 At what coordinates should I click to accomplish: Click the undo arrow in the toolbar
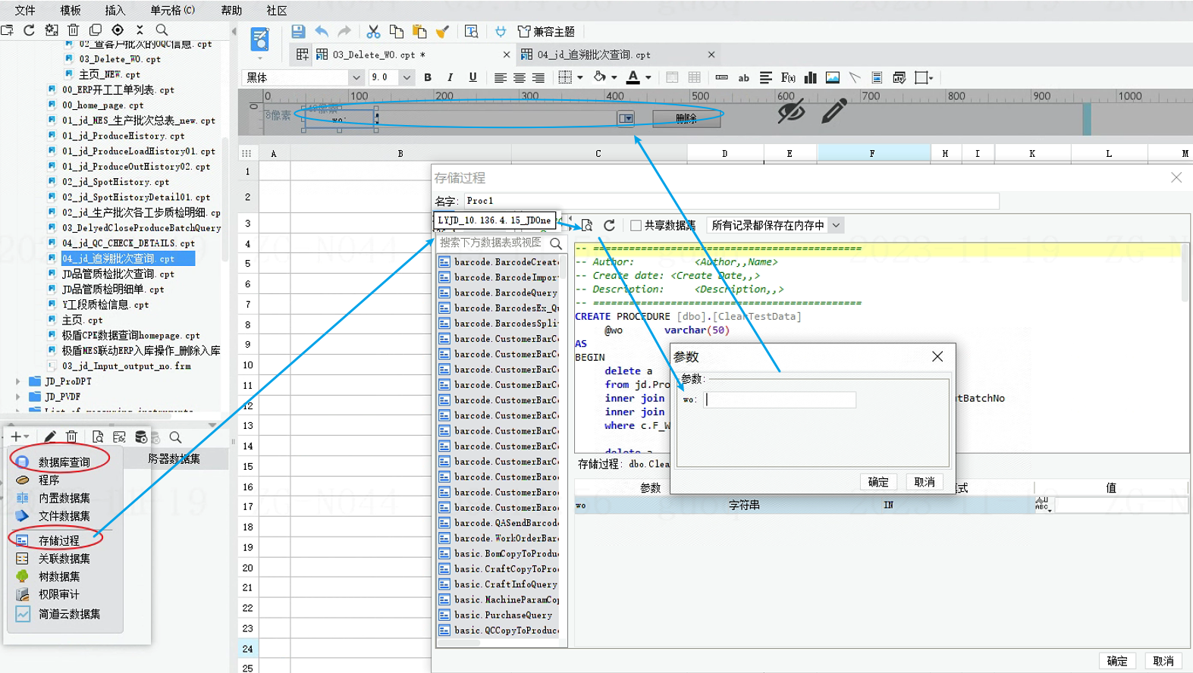coord(322,31)
